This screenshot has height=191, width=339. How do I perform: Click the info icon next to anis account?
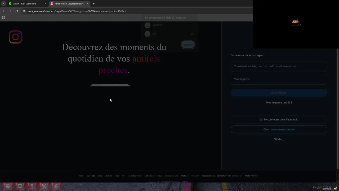[x=192, y=34]
